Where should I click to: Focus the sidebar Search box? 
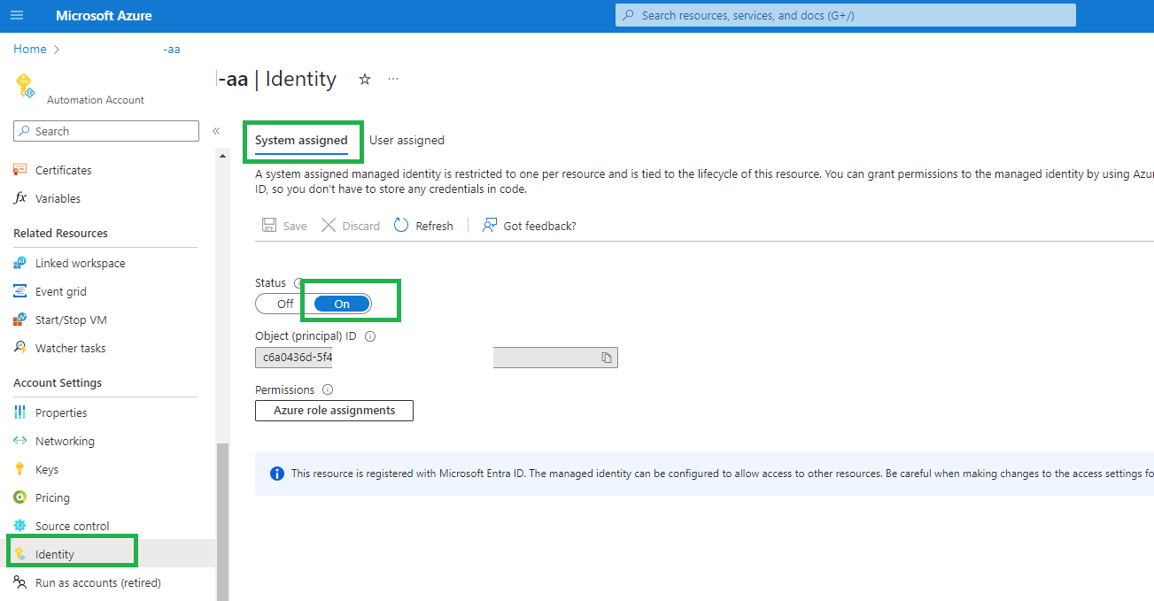point(106,131)
